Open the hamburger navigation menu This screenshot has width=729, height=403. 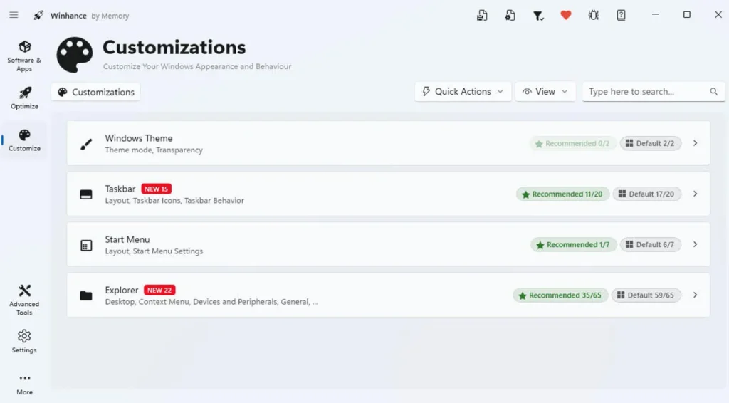[x=14, y=15]
